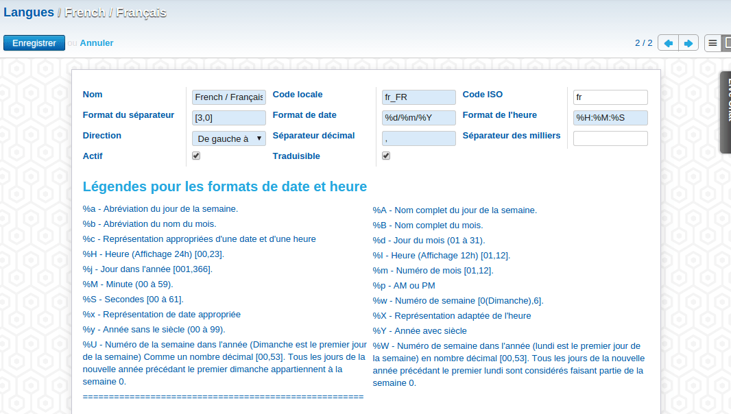The height and width of the screenshot is (414, 731).
Task: Click the '%H - Heure (Affichage 24h)' line
Action: (154, 254)
